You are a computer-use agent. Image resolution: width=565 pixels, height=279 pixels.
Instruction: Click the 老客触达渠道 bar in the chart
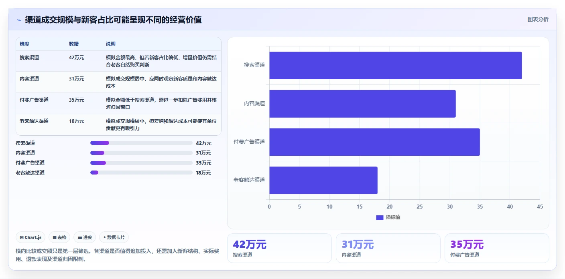(x=323, y=180)
